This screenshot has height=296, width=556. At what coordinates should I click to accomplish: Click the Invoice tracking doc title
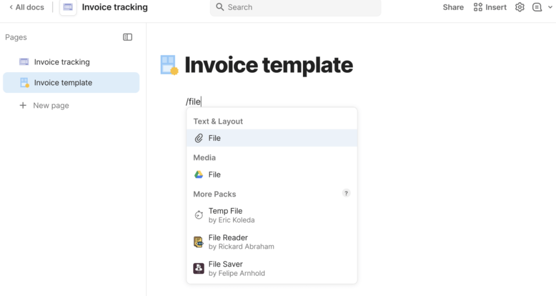(115, 7)
